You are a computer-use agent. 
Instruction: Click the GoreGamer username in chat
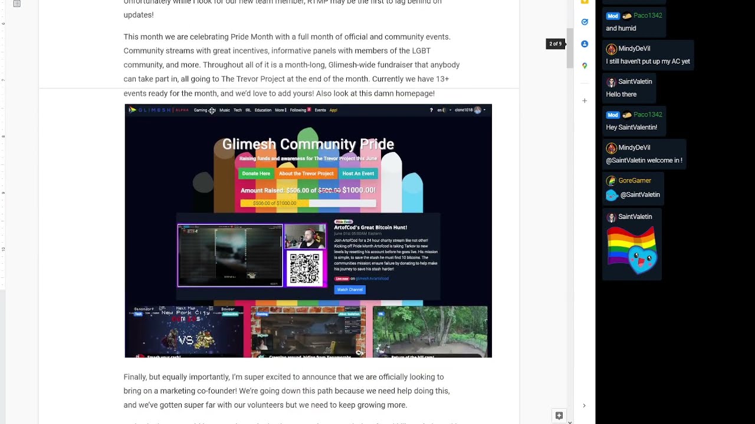[x=635, y=181]
